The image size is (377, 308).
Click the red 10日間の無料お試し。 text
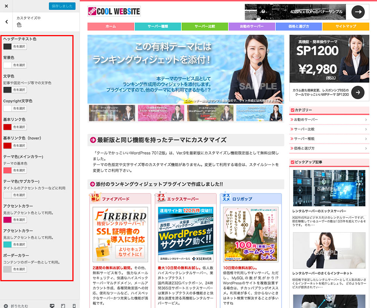240,268
